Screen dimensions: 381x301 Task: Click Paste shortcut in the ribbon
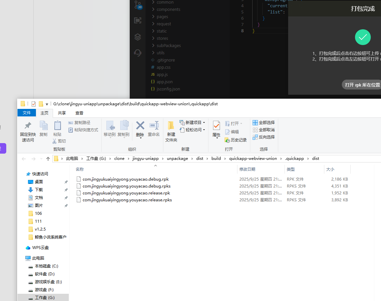[x=83, y=130]
